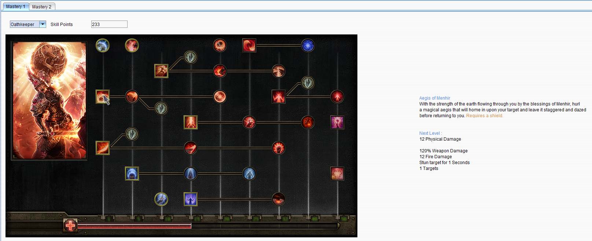Select round red eye skill icon
Screen dimensions: 592x241
pos(279,199)
